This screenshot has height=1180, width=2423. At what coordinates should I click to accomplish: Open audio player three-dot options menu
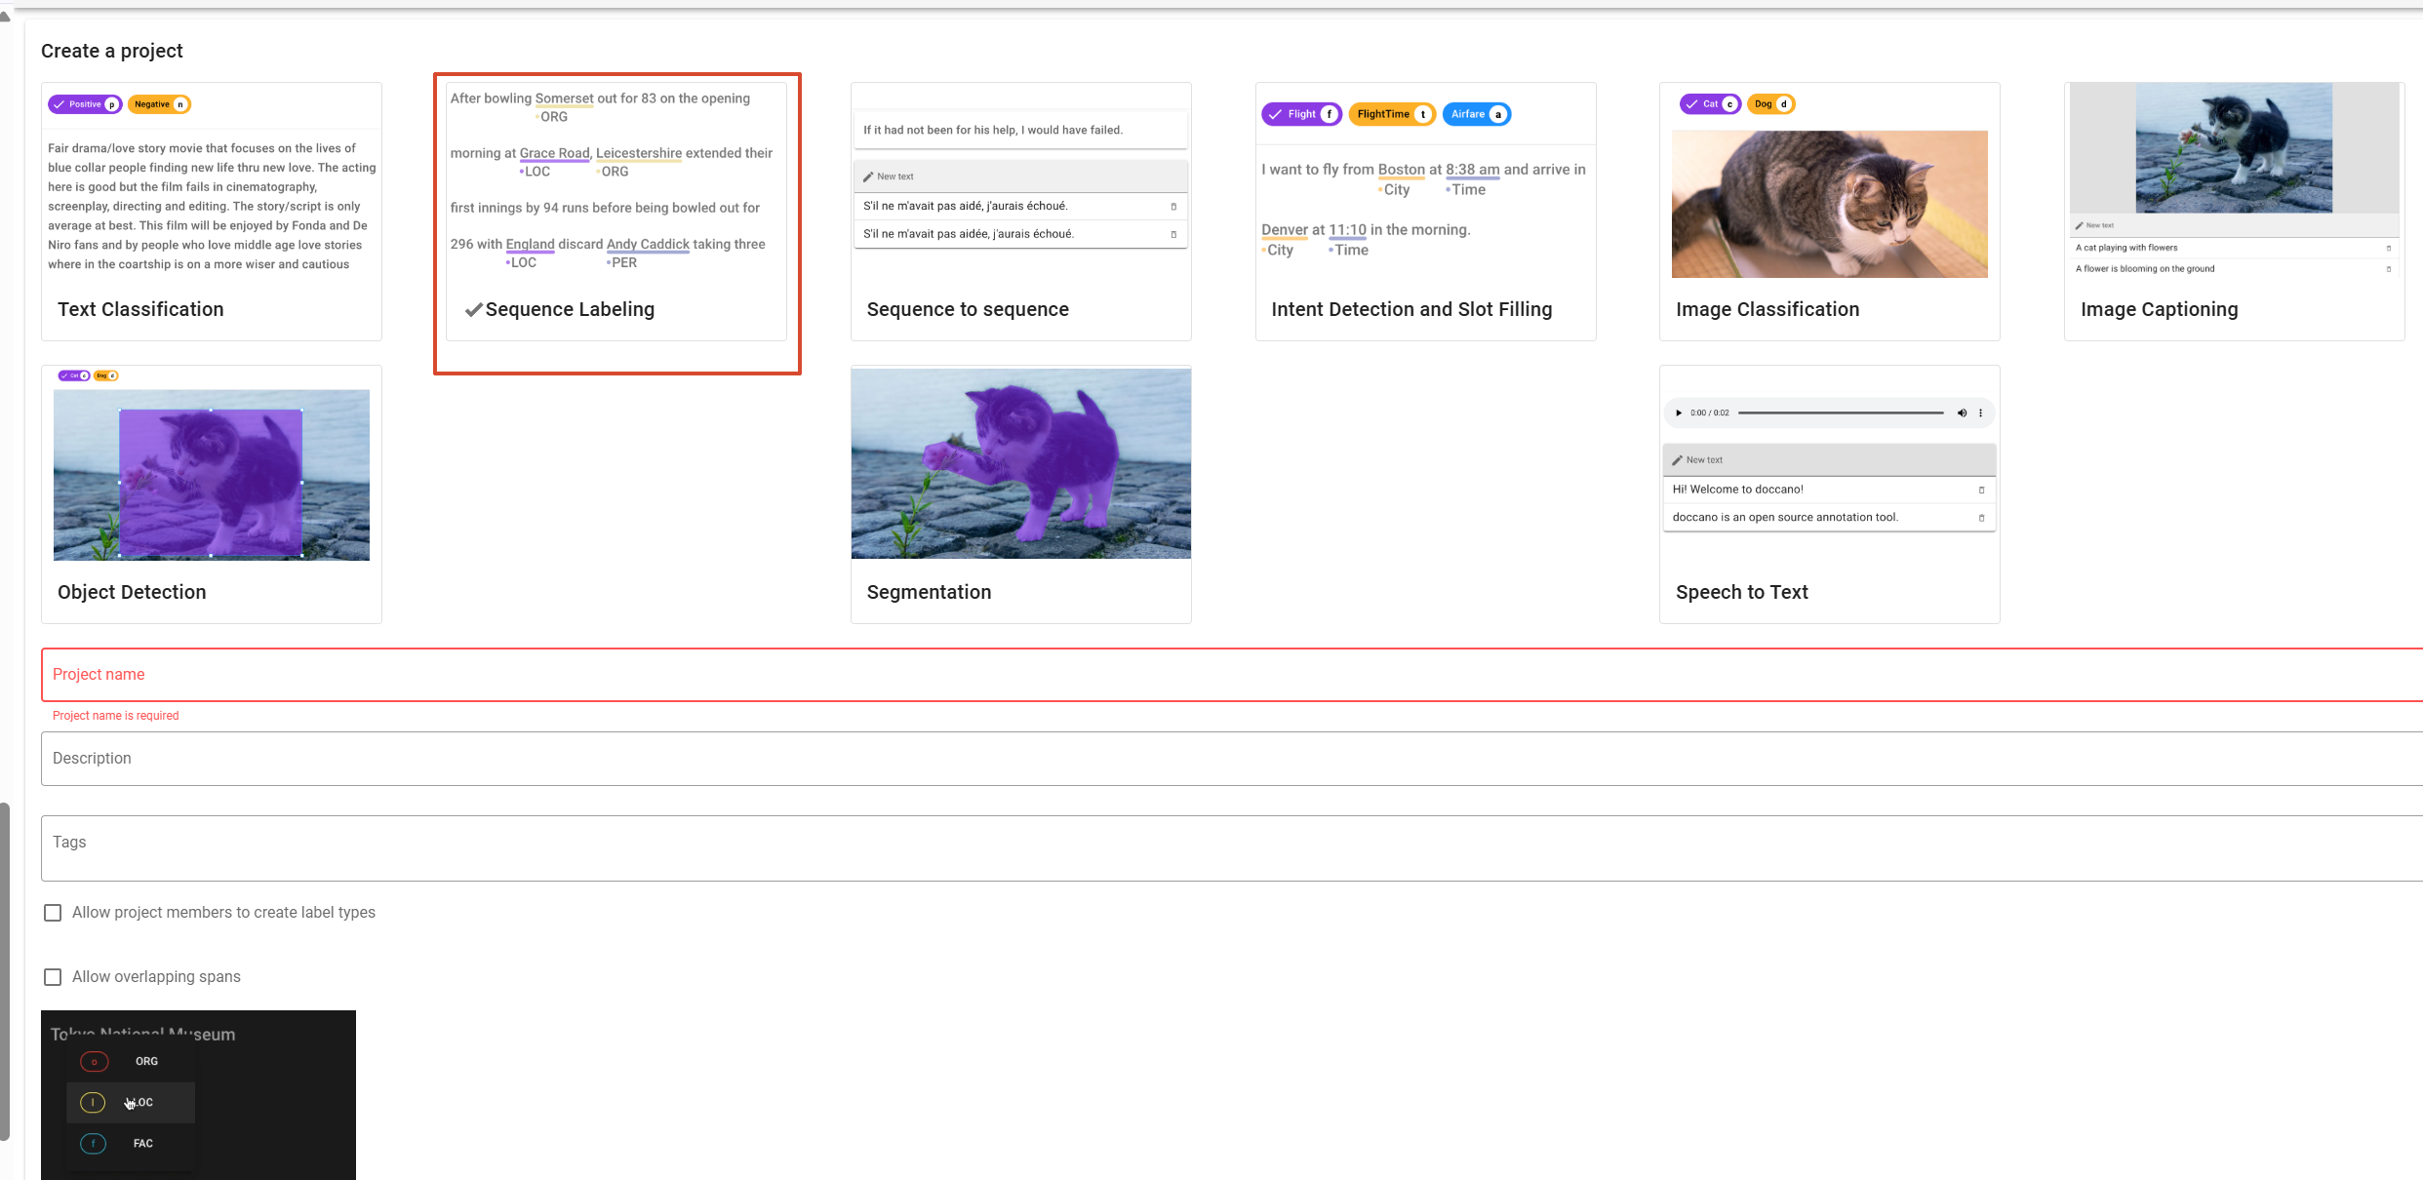tap(1980, 413)
